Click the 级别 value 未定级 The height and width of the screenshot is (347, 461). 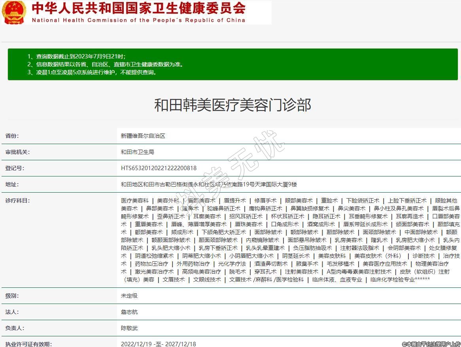(129, 296)
